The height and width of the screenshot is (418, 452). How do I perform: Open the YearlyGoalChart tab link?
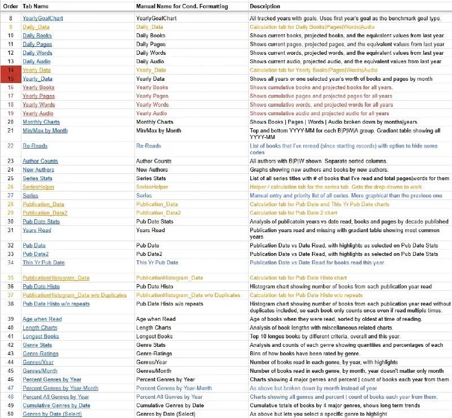coord(43,18)
